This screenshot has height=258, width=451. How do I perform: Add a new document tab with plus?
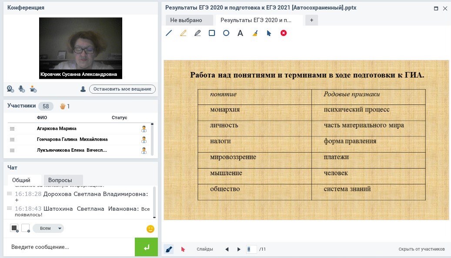pyautogui.click(x=311, y=20)
